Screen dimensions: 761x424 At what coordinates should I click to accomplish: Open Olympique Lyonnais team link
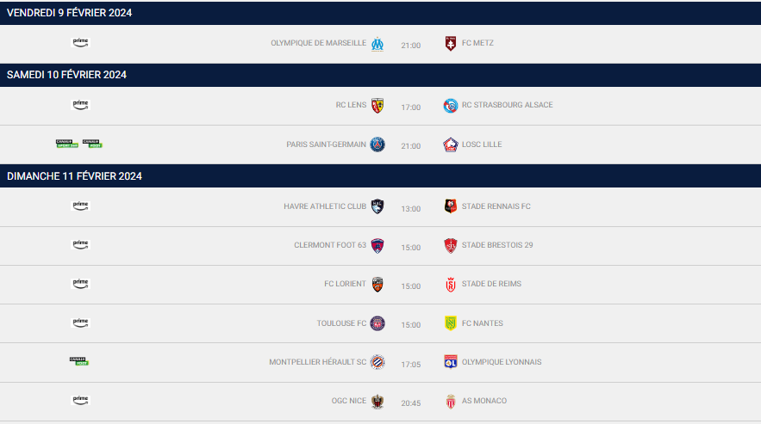click(x=502, y=362)
